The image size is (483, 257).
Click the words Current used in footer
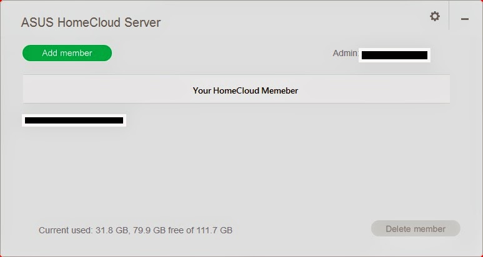click(66, 230)
